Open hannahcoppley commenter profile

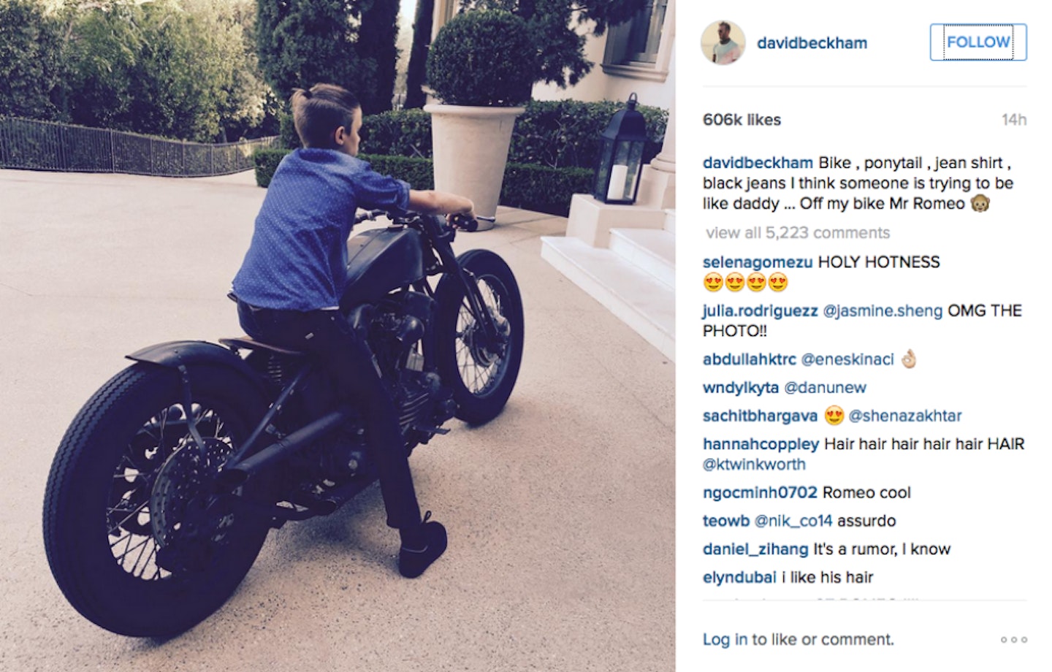[761, 444]
